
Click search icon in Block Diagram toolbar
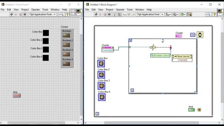[x=208, y=14]
